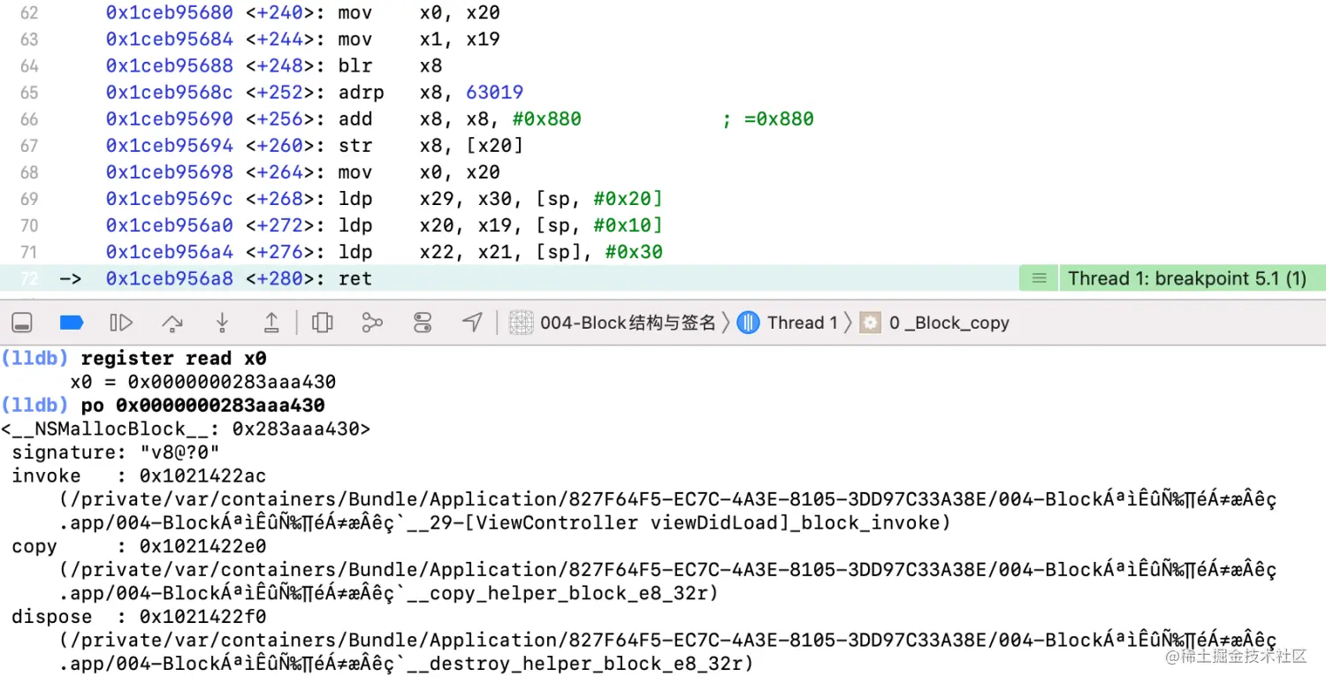Click the blue Thread 1 icon
The width and height of the screenshot is (1326, 684).
pyautogui.click(x=749, y=323)
